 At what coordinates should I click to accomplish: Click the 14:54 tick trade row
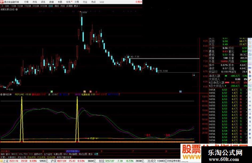pos(228,90)
